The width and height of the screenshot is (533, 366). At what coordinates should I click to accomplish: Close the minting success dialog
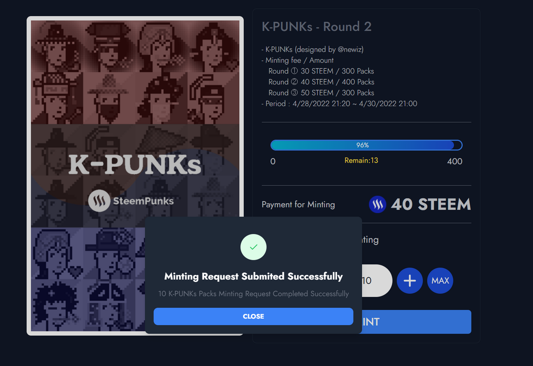click(253, 317)
